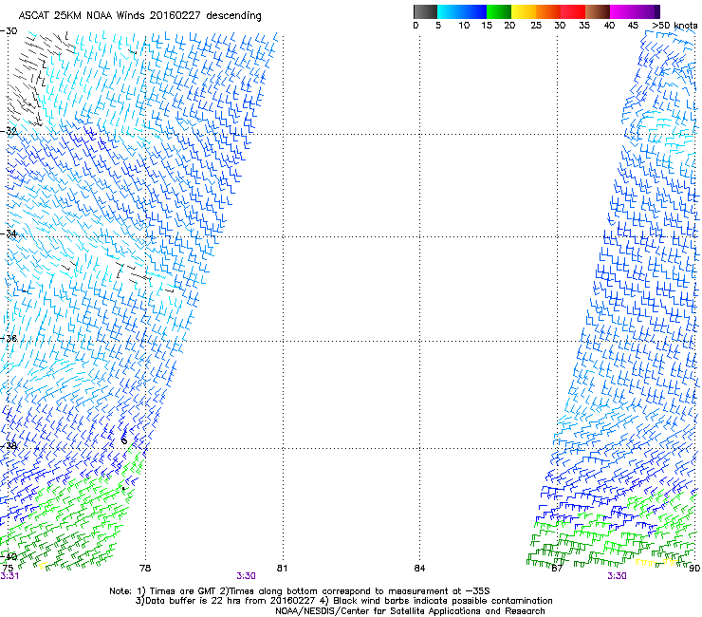The width and height of the screenshot is (702, 617).
Task: Click the "45" label under the color bar
Action: pyautogui.click(x=633, y=26)
